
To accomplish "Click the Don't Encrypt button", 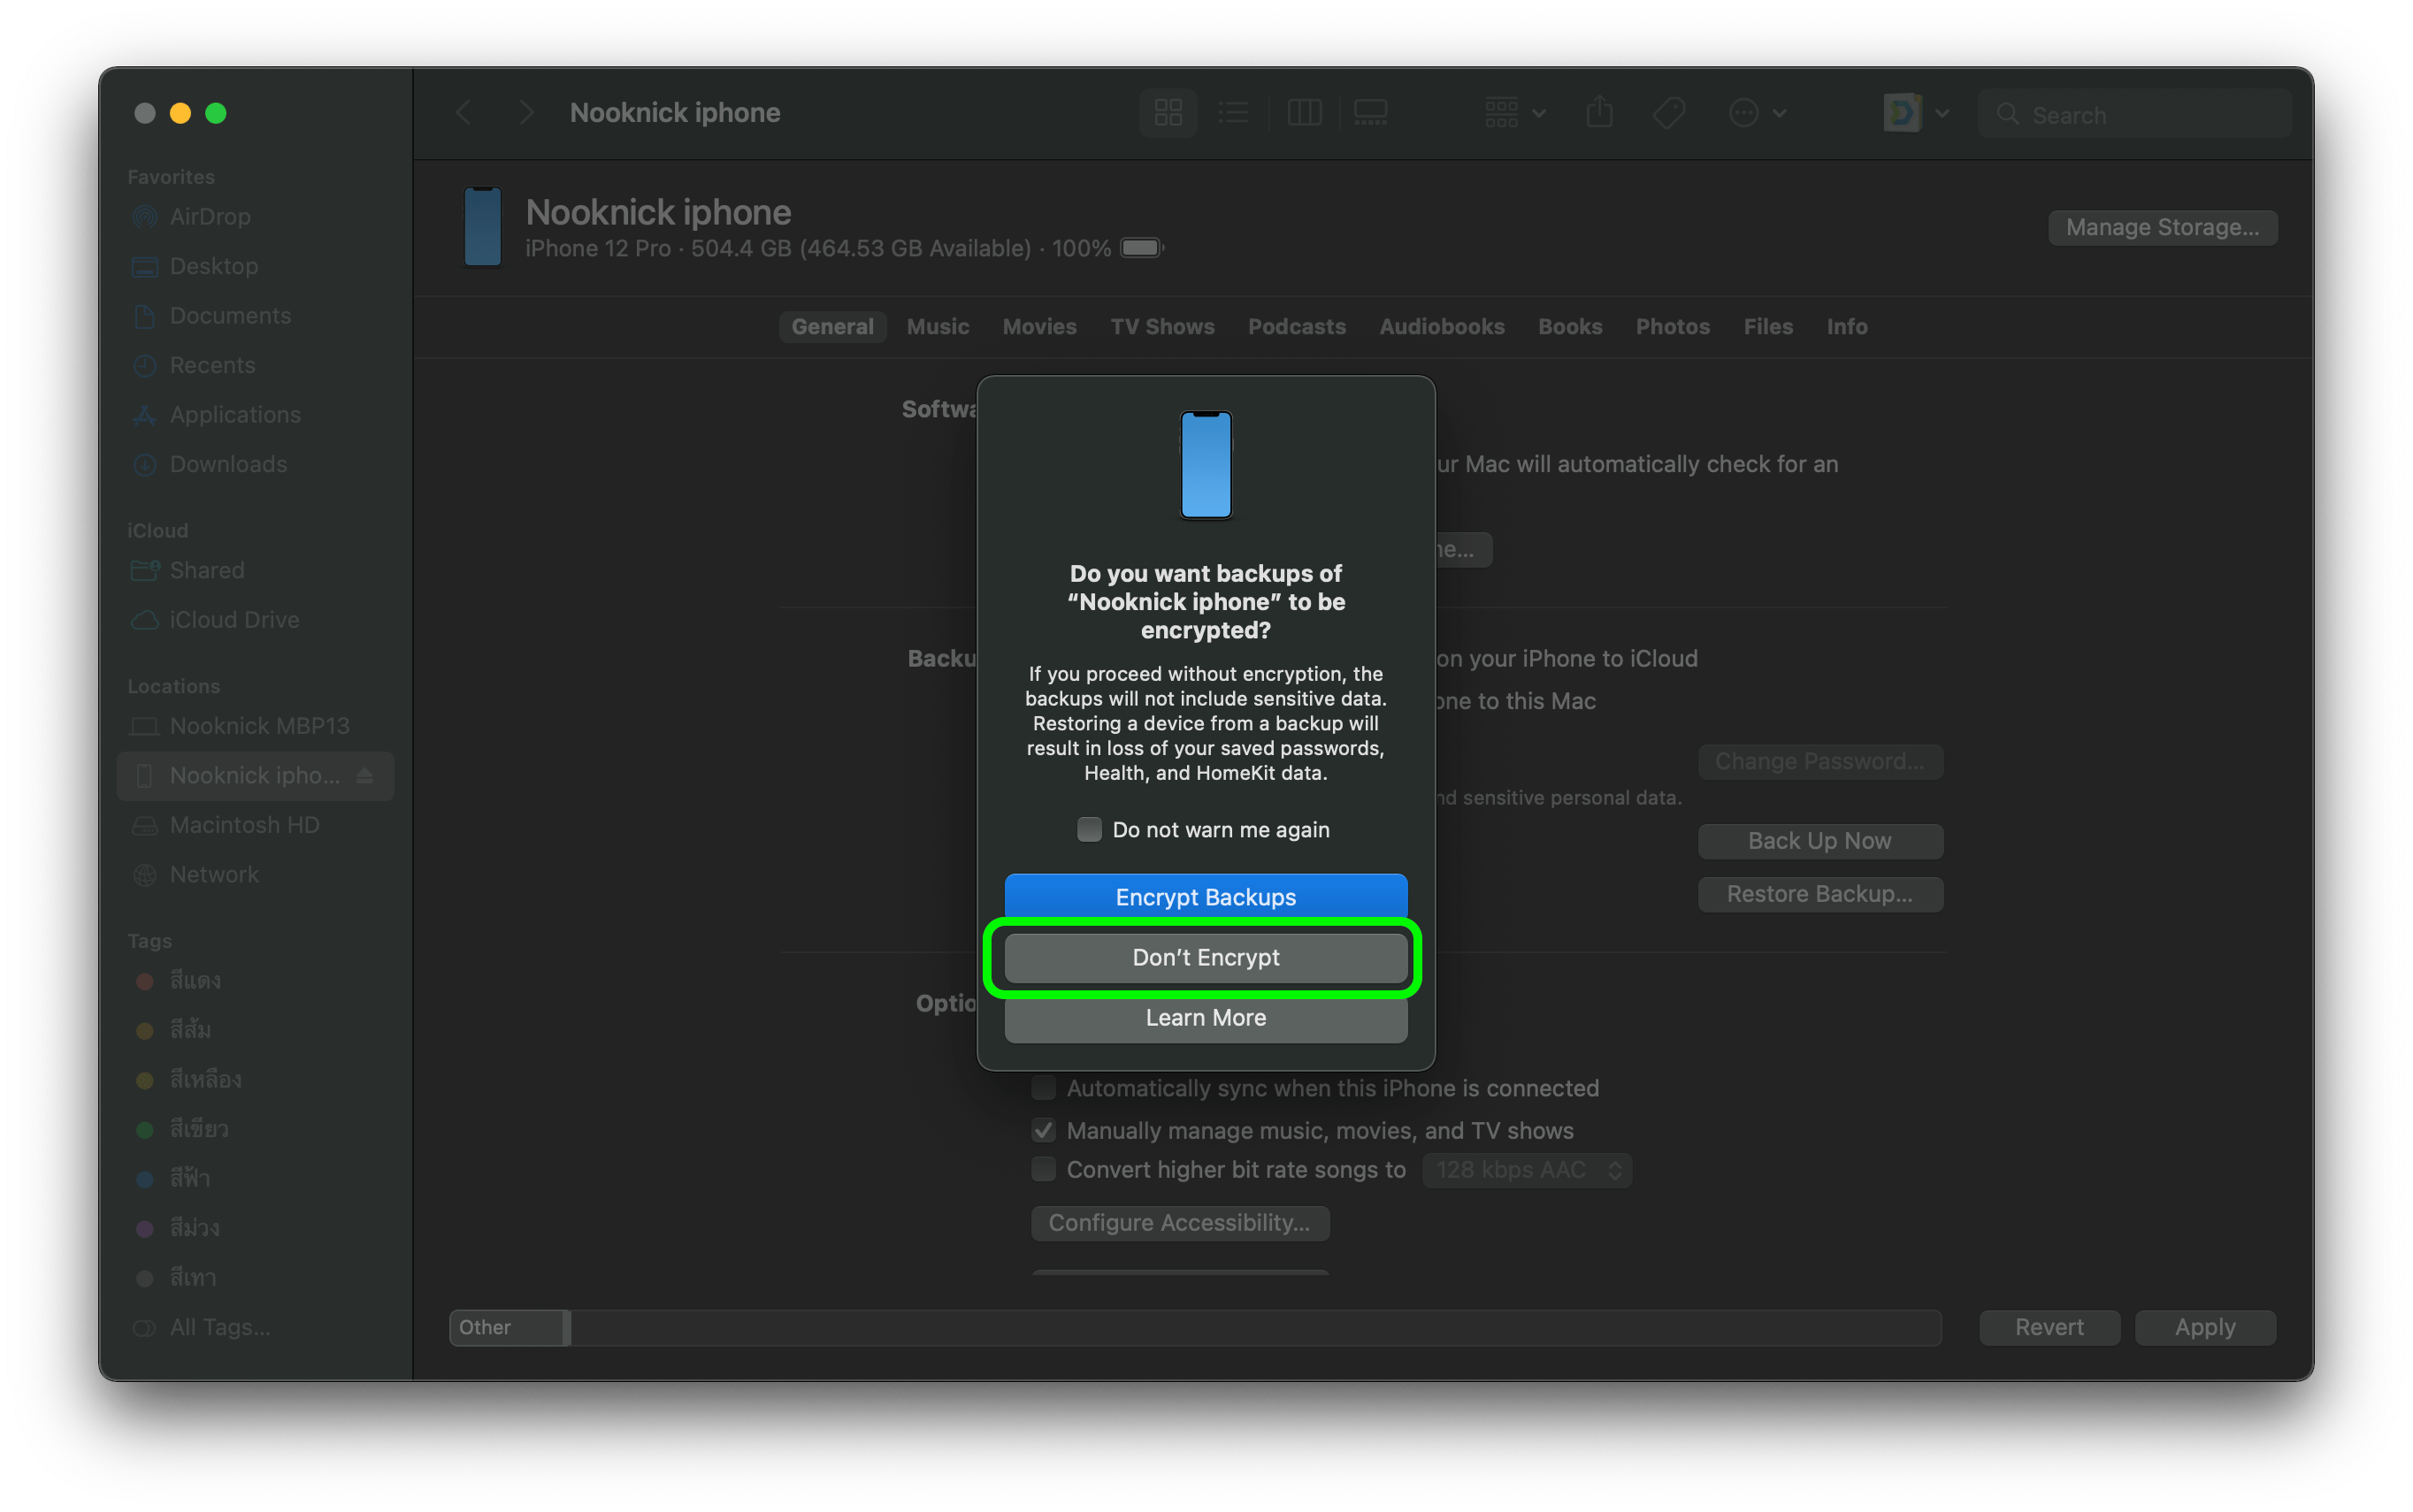I will coord(1206,958).
